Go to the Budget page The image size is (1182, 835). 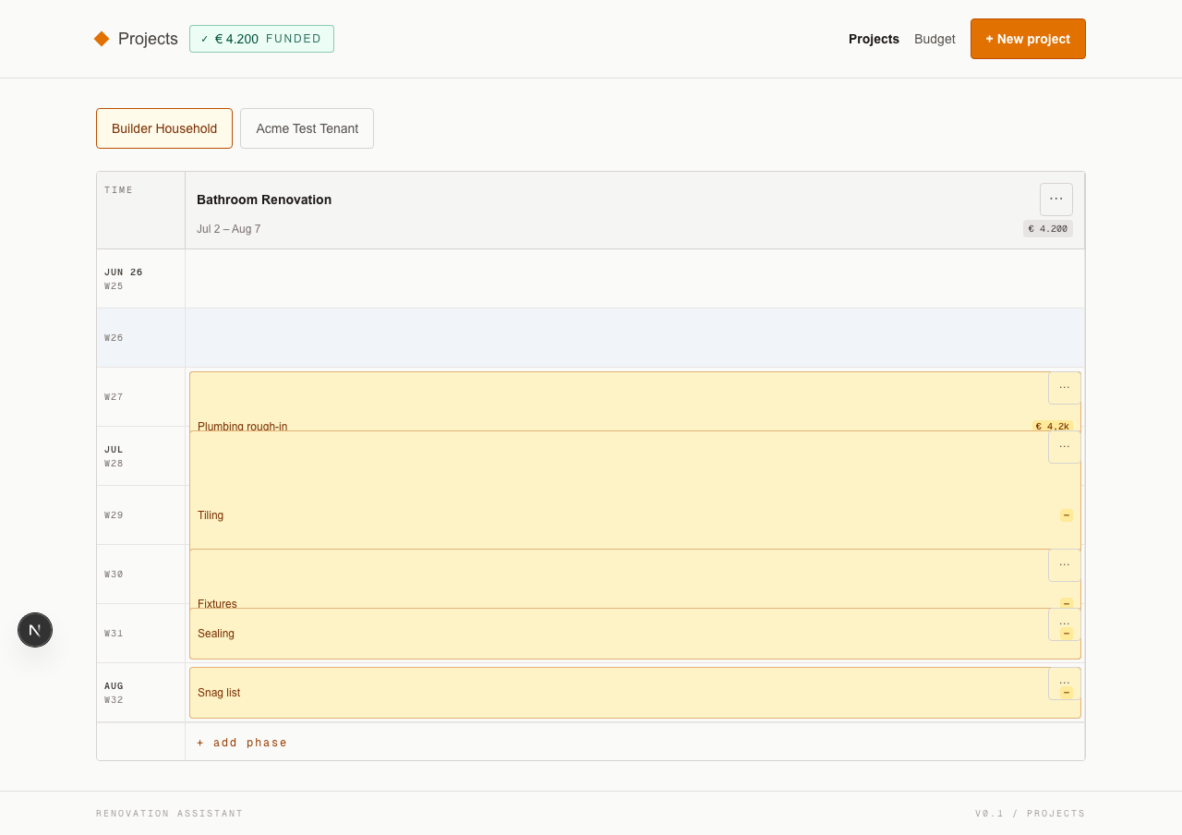point(935,39)
